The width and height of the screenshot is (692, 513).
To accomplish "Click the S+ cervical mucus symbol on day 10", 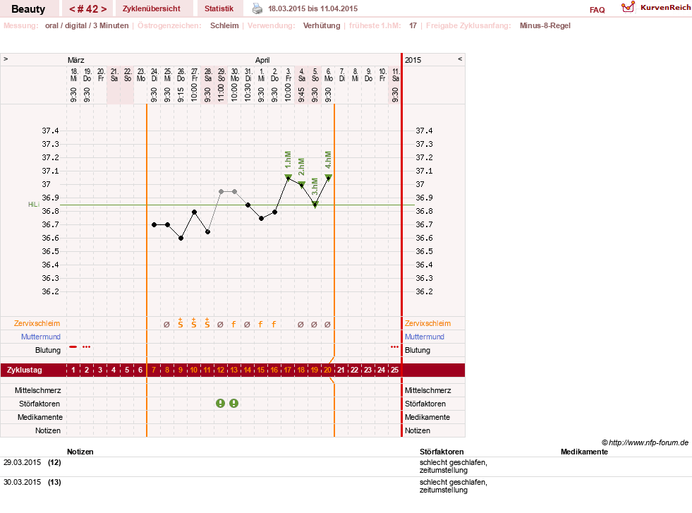I will [194, 322].
